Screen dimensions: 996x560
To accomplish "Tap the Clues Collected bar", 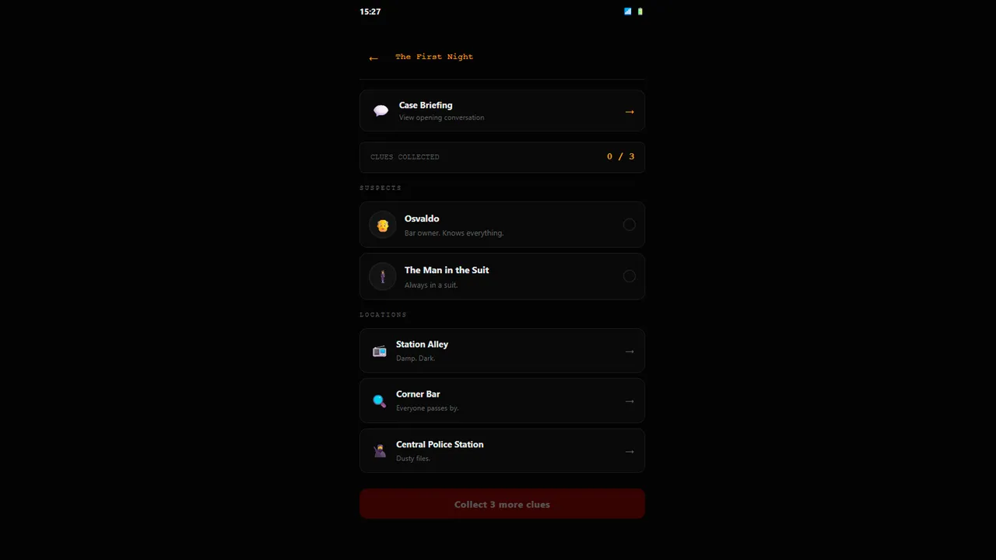I will [502, 157].
